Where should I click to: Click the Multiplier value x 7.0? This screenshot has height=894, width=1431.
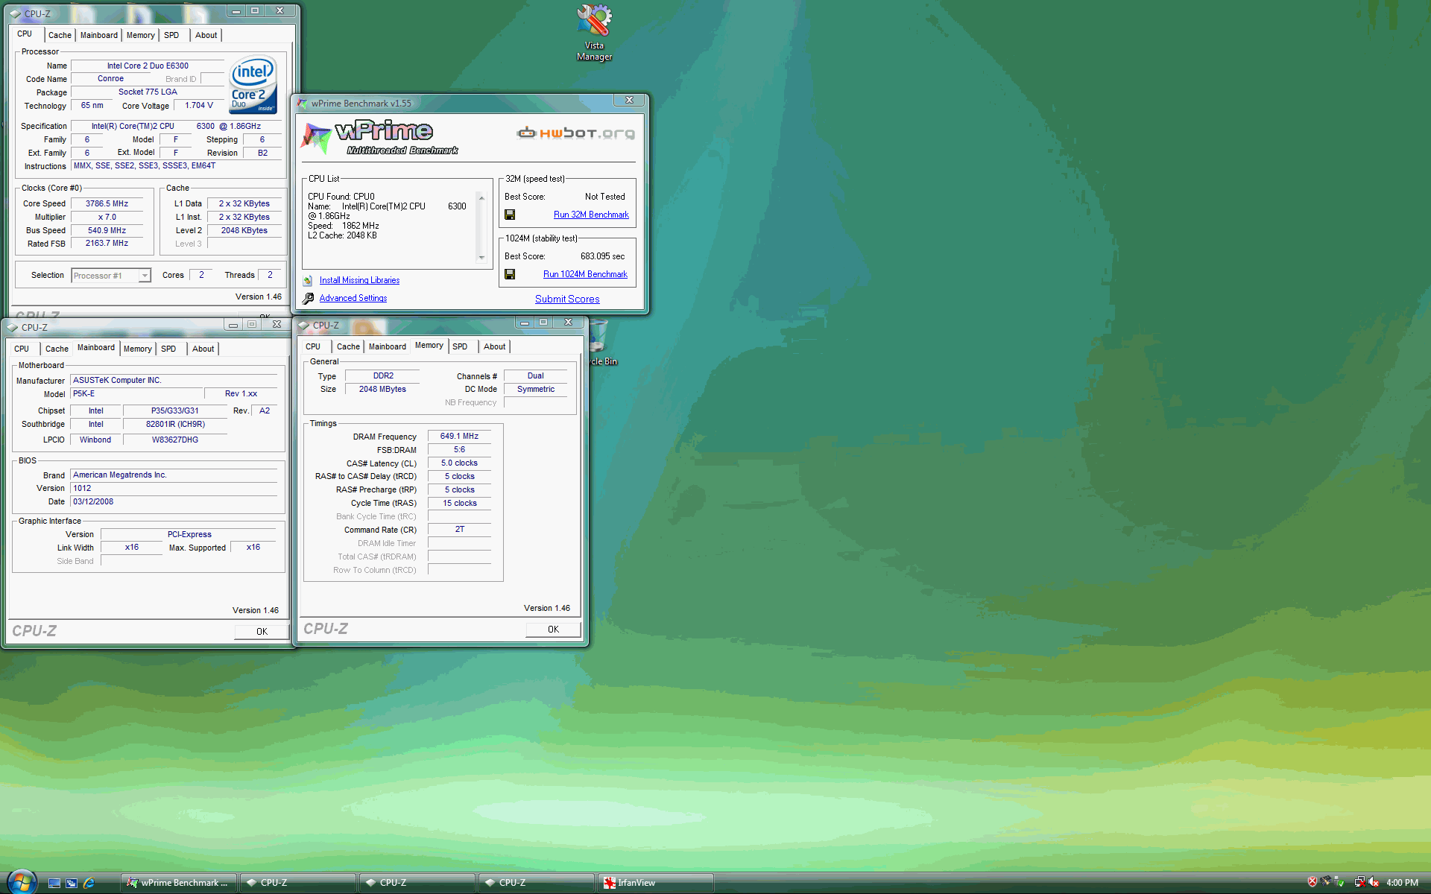107,217
